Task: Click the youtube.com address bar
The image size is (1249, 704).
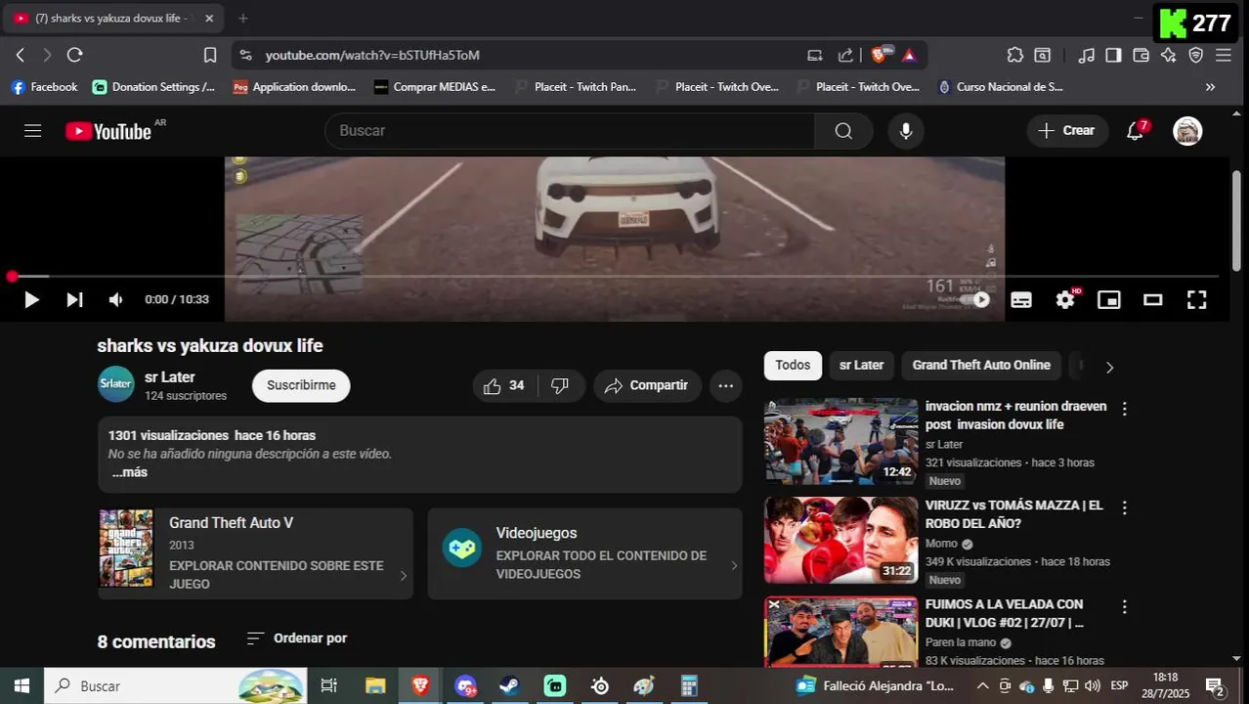Action: pos(528,55)
